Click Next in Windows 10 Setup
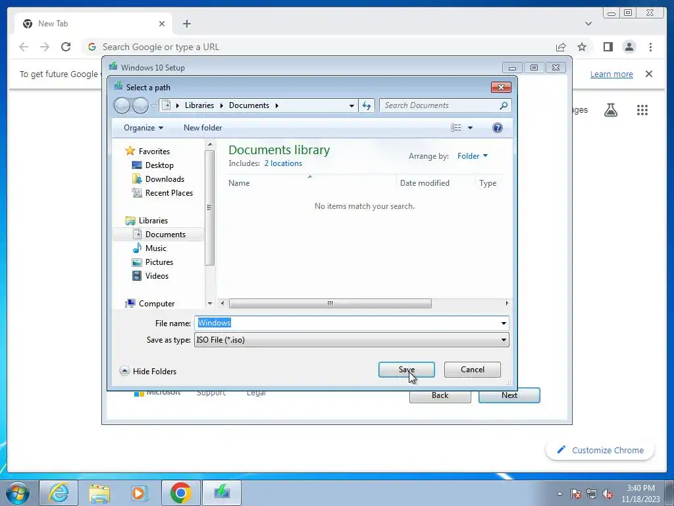674x506 pixels. point(509,395)
